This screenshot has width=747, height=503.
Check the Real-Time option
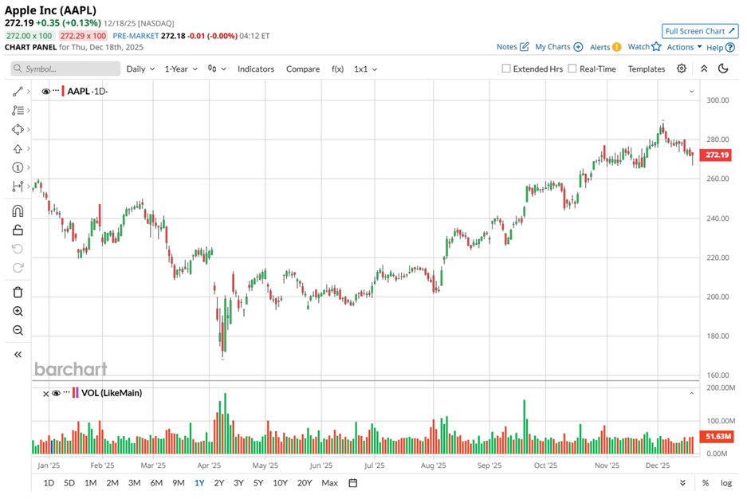tap(572, 69)
